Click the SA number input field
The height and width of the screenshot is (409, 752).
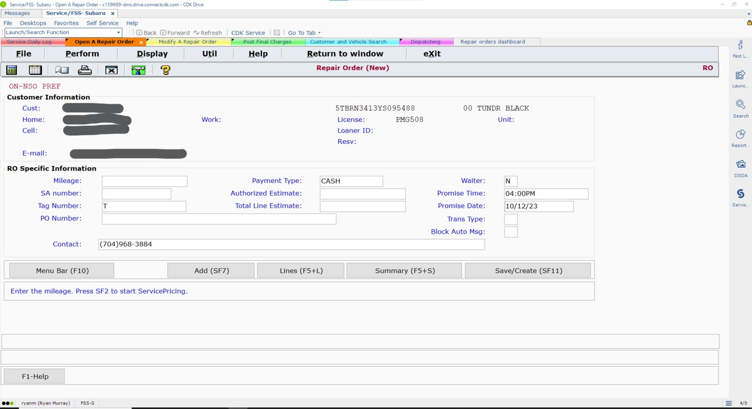136,194
